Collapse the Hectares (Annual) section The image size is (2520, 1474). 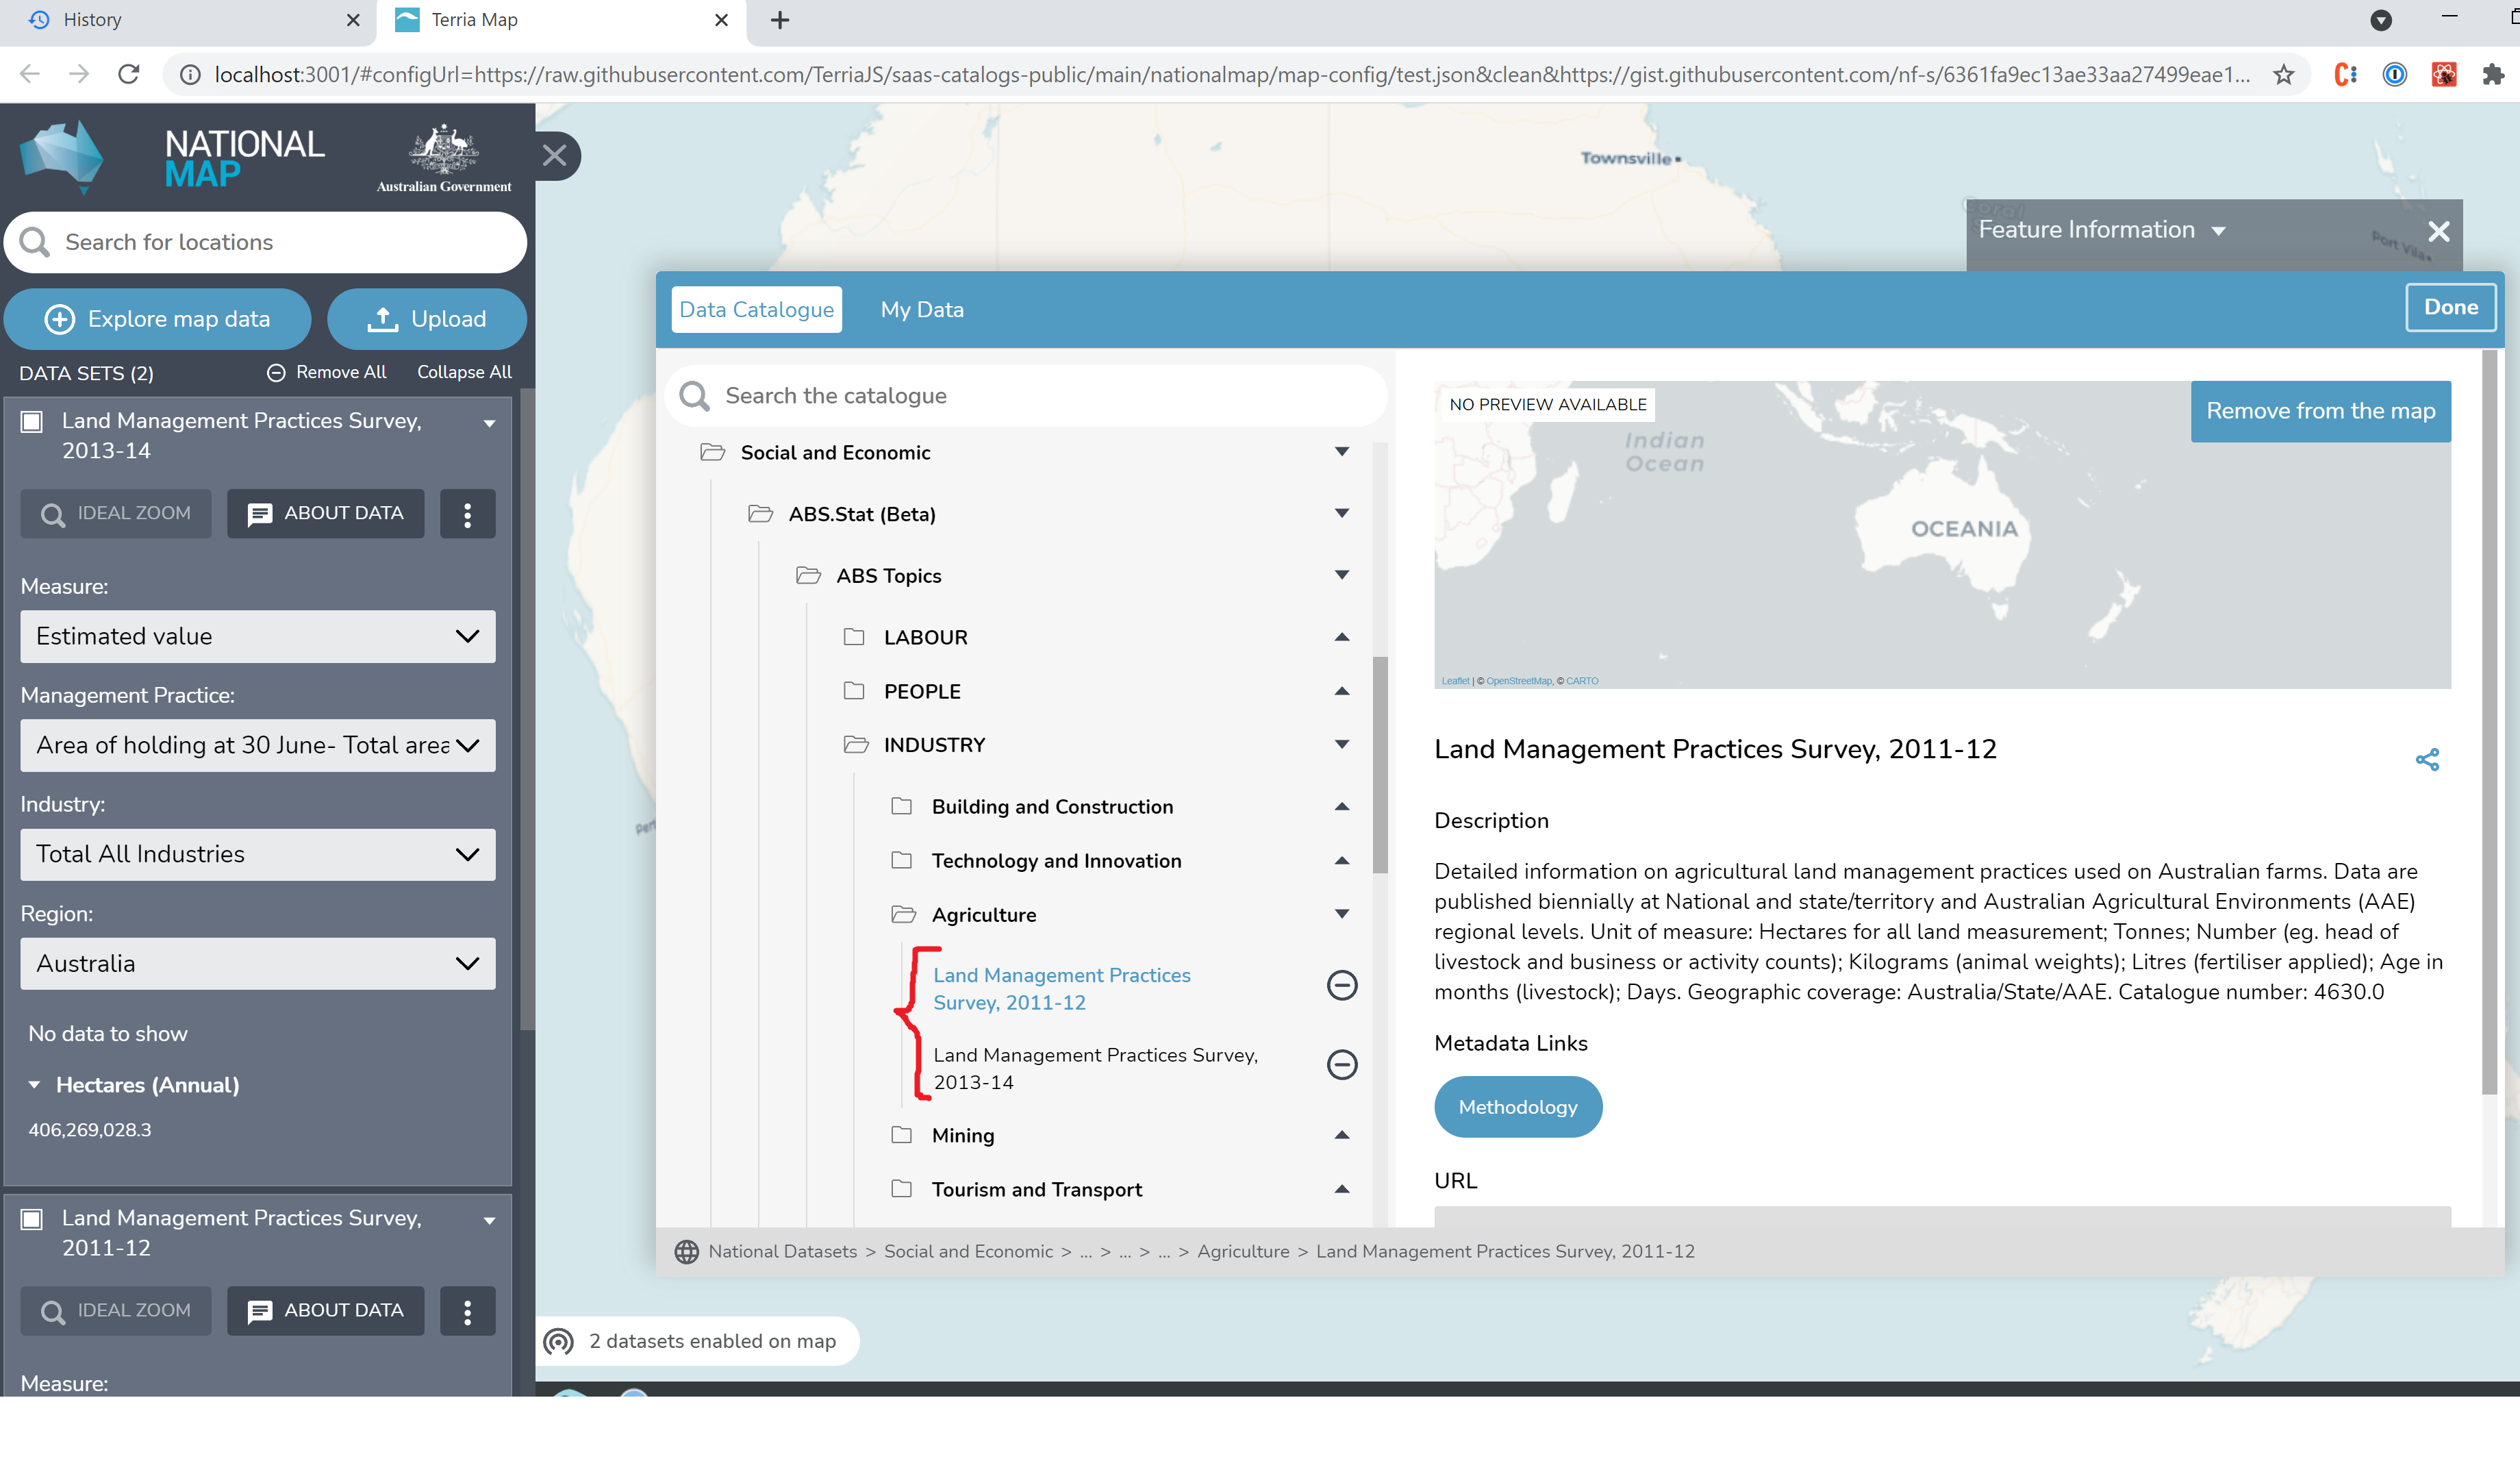(35, 1084)
